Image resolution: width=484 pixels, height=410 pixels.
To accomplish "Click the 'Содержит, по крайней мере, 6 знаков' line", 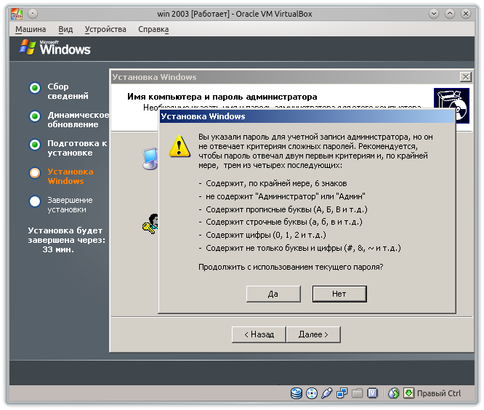I will click(276, 183).
